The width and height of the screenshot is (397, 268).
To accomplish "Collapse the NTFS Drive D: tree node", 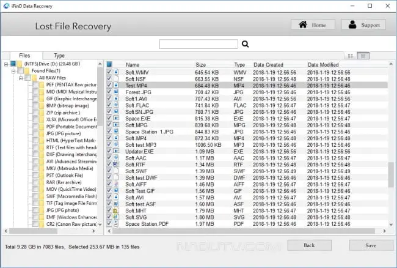I will click(6, 64).
